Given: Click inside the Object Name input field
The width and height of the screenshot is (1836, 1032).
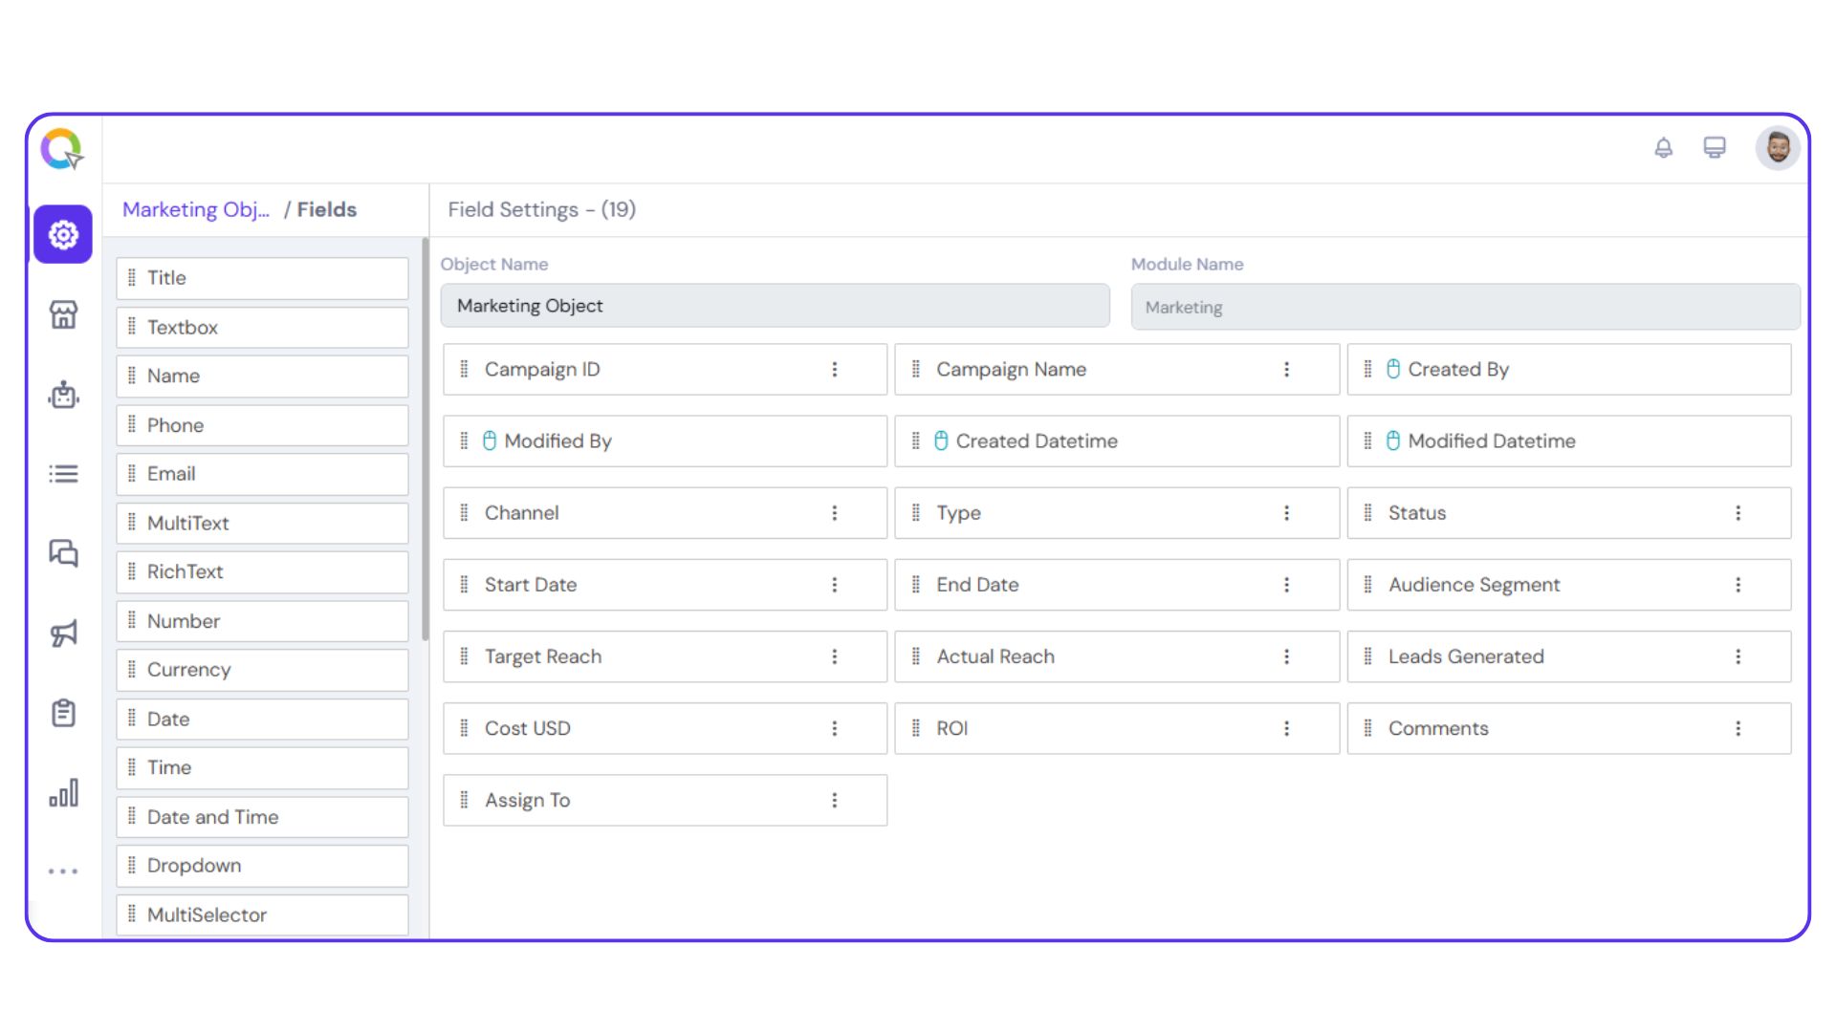Looking at the screenshot, I should click(x=775, y=306).
